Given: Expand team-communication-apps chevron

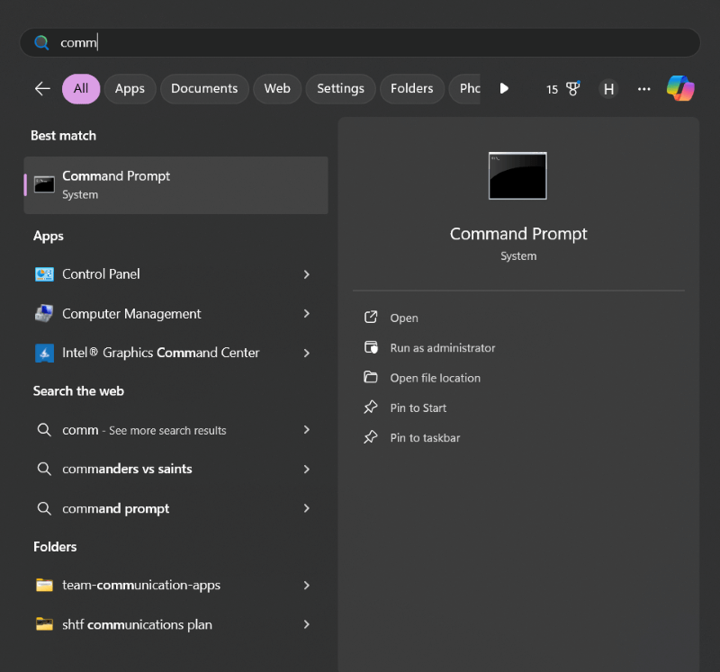Looking at the screenshot, I should pos(307,586).
